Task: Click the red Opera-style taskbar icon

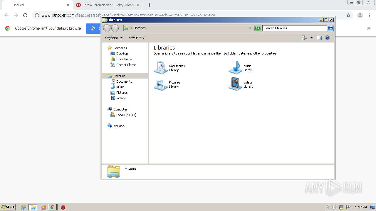Action: pos(63,207)
